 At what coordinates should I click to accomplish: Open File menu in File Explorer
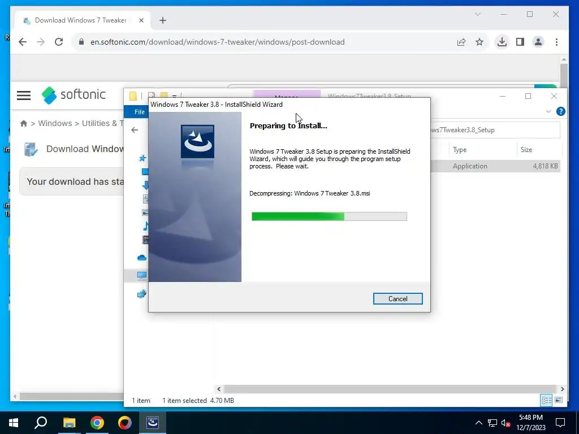pos(140,112)
